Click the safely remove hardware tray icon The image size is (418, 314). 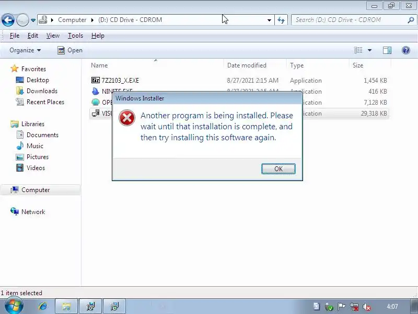click(329, 307)
